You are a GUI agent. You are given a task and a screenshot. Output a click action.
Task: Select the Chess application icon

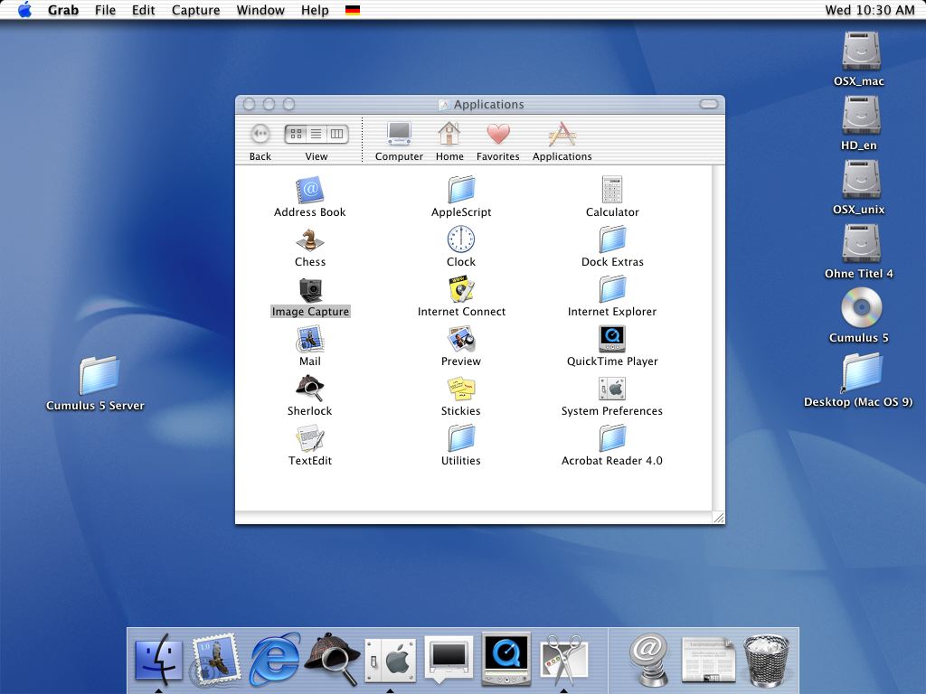click(x=309, y=240)
